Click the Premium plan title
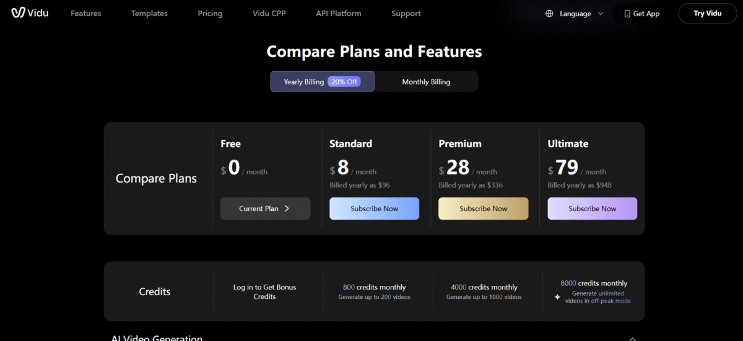Image resolution: width=743 pixels, height=341 pixels. tap(460, 144)
